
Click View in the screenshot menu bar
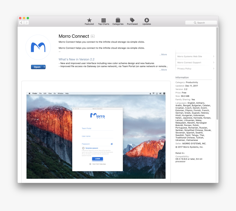[50, 93]
